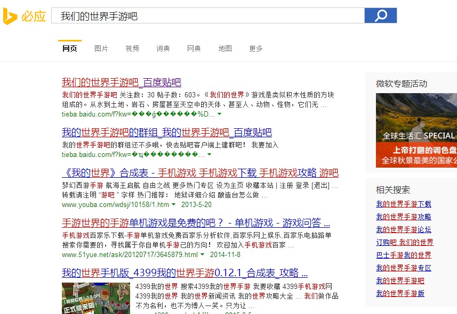
Task: Open the 更多 menu
Action: click(x=256, y=48)
